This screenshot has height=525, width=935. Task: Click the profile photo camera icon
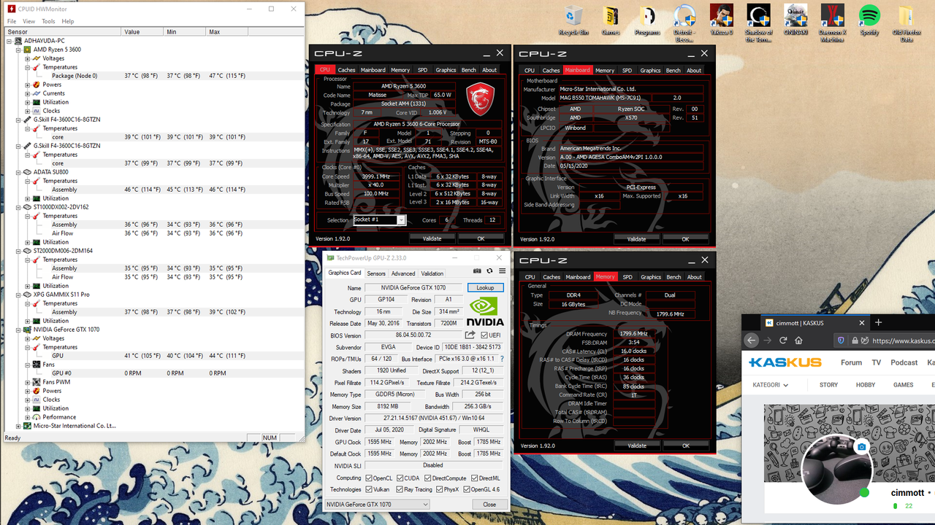click(x=862, y=447)
